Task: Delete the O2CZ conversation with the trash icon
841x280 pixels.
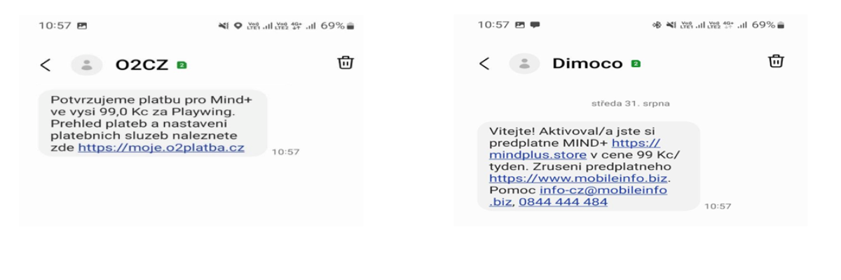Action: click(346, 62)
